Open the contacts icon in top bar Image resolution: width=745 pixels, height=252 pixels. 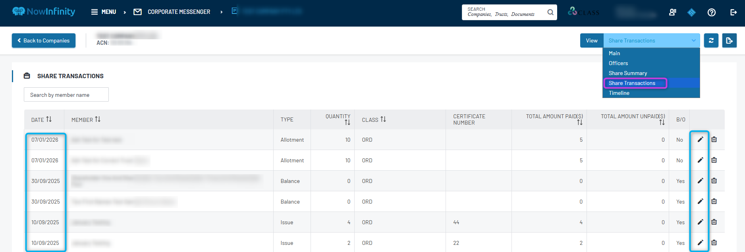(672, 12)
